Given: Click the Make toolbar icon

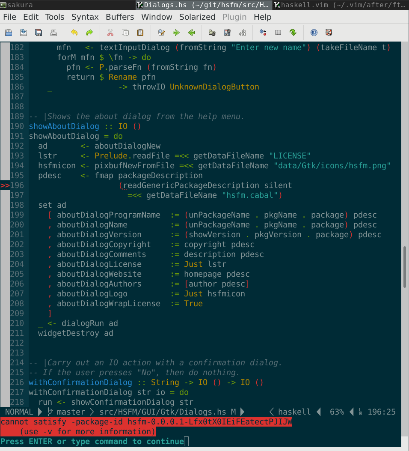Looking at the screenshot, I should [x=263, y=33].
